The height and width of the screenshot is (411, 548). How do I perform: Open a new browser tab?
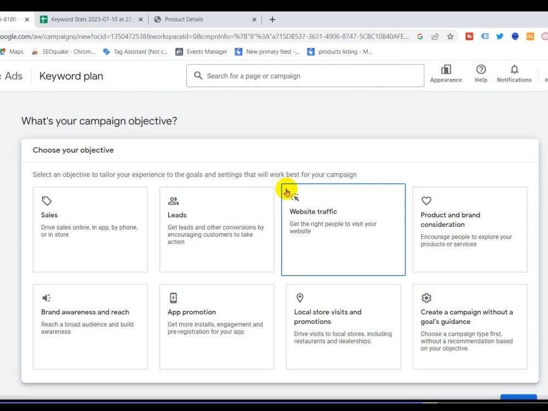[272, 20]
